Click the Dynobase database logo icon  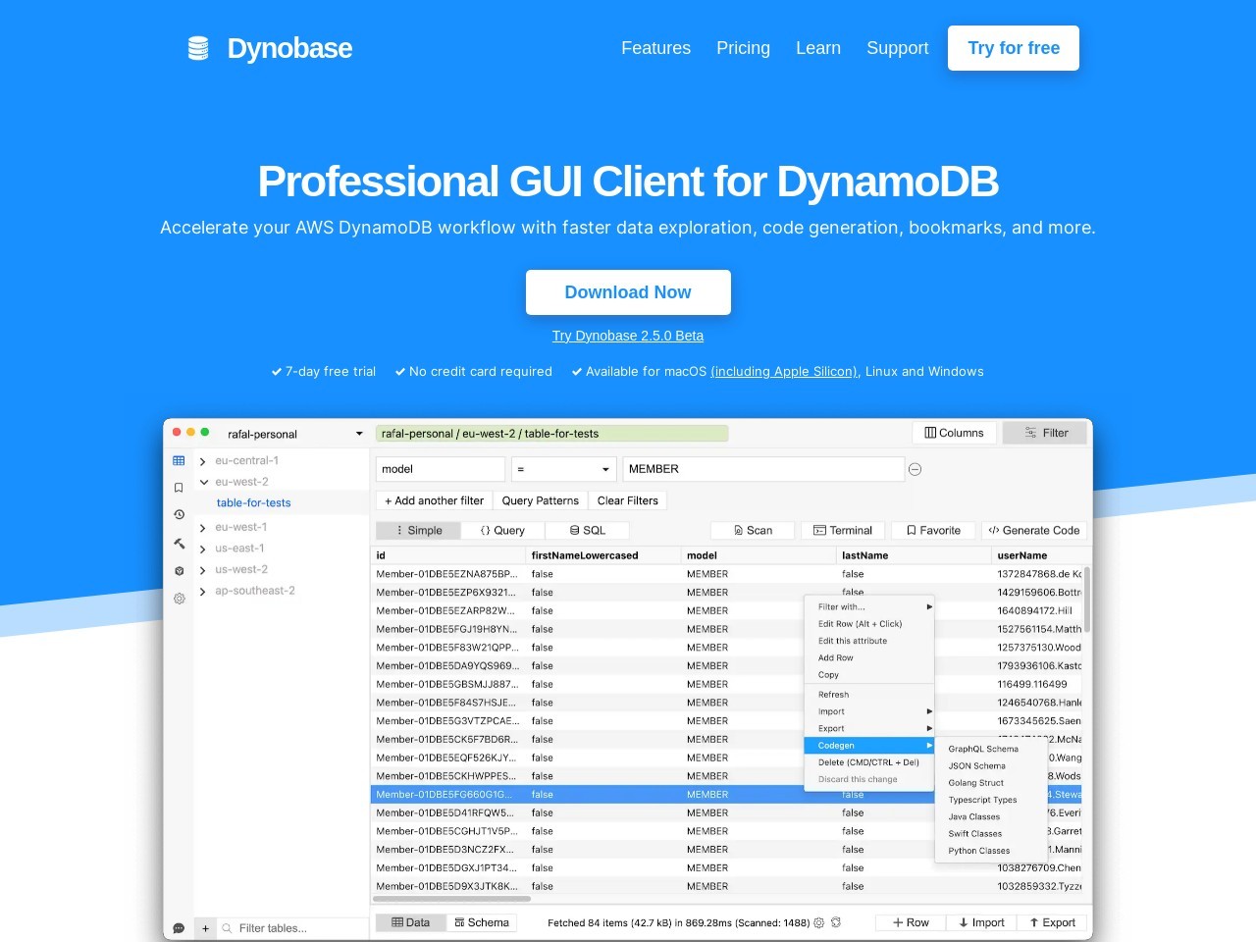tap(198, 48)
